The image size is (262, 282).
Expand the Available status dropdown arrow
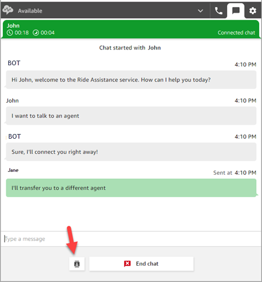pos(200,10)
